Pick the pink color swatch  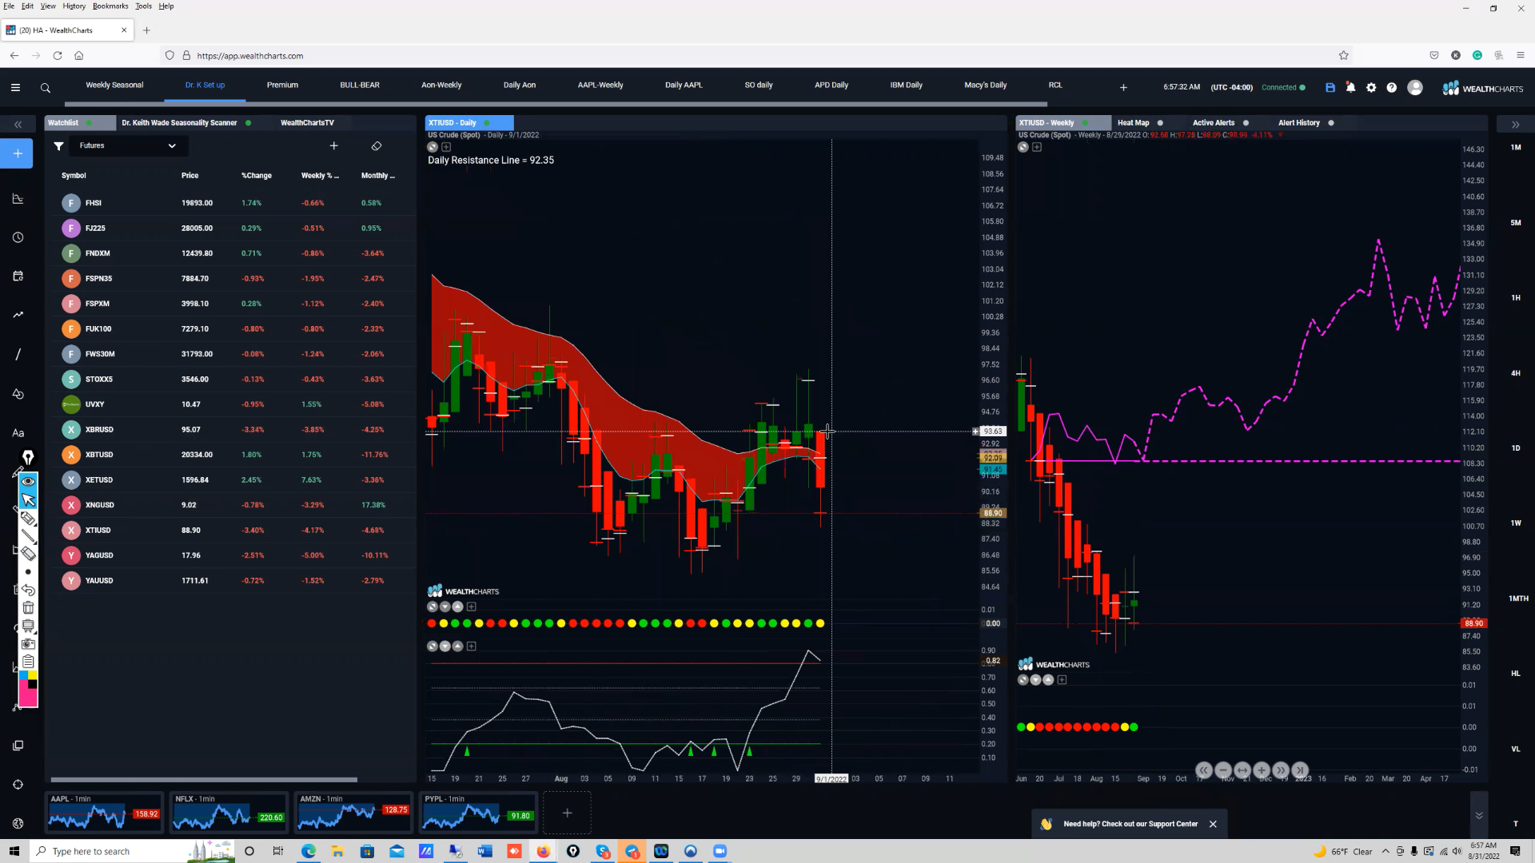click(28, 698)
